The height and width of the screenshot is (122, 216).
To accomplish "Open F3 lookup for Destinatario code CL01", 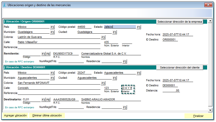I will pyautogui.click(x=43, y=100).
